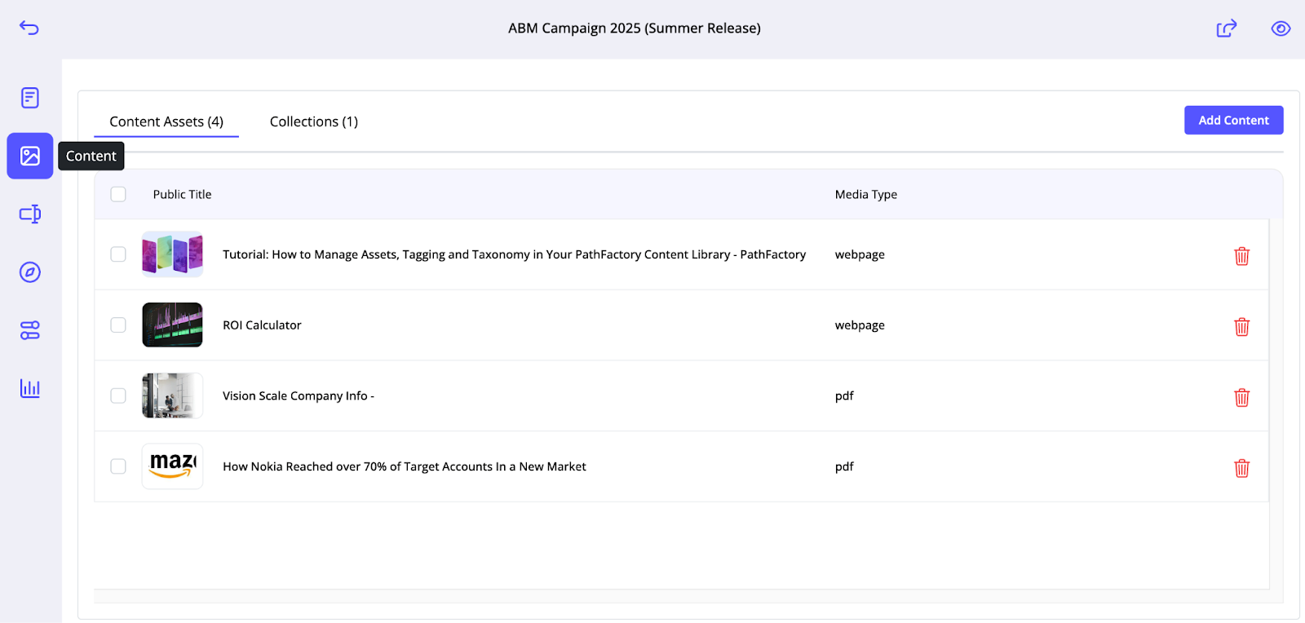Click the back arrow icon
The width and height of the screenshot is (1305, 623).
(29, 28)
